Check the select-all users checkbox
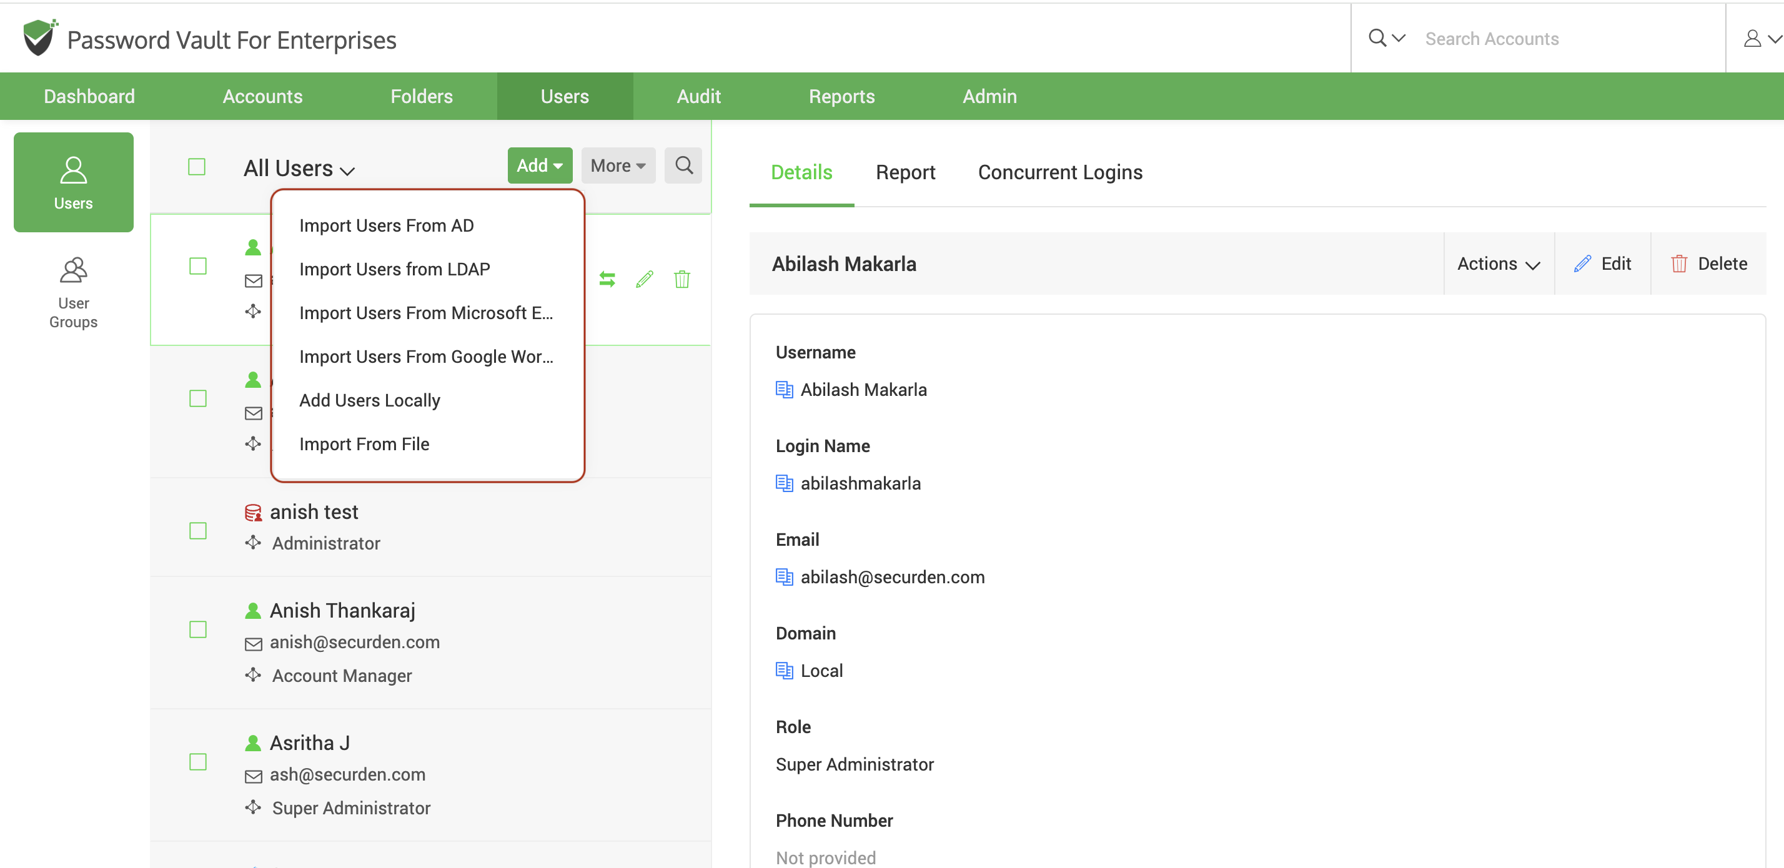Viewport: 1784px width, 868px height. pos(197,167)
